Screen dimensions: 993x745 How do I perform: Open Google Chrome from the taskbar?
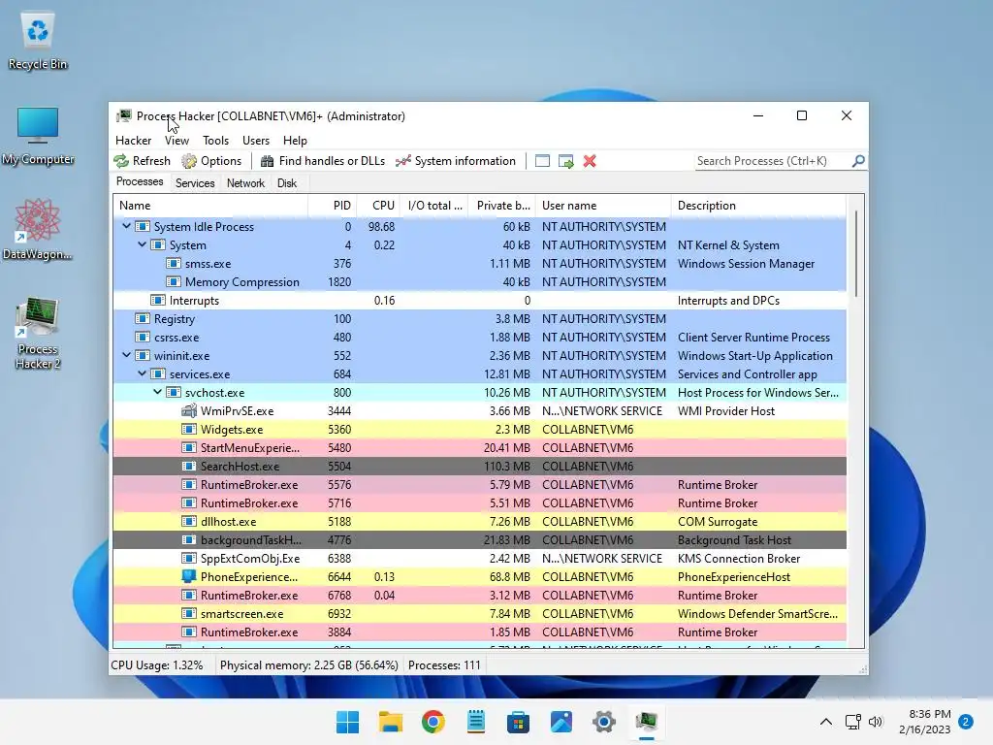click(x=433, y=722)
